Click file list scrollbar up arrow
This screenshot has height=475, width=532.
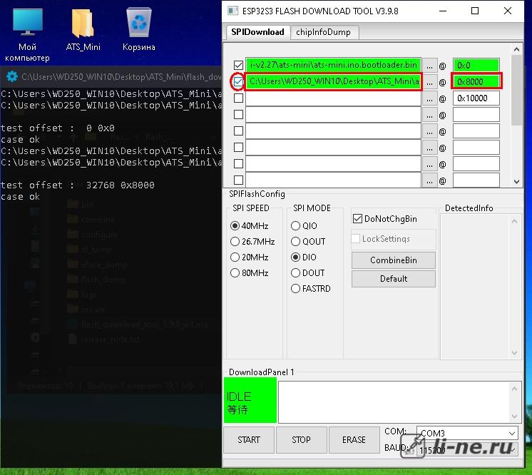point(516,49)
